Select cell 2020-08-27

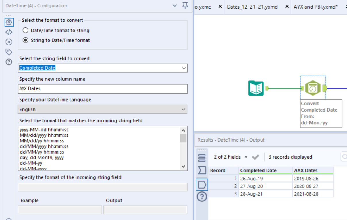[x=313, y=186]
